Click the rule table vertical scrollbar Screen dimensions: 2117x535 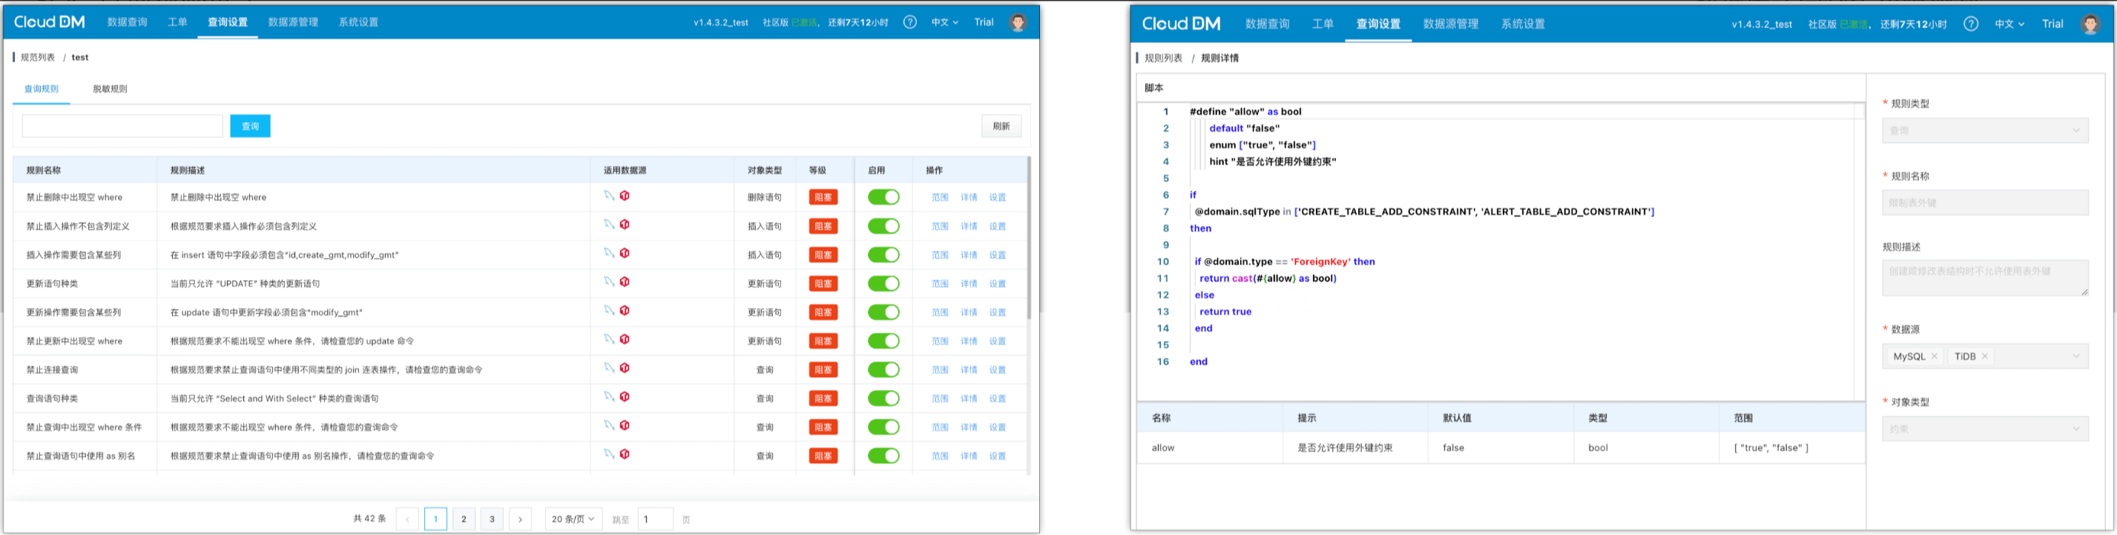[1028, 238]
